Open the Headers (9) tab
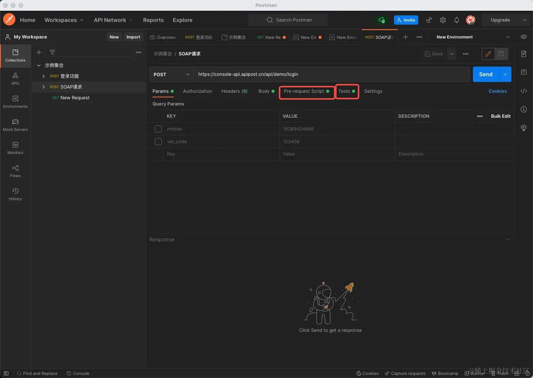The width and height of the screenshot is (533, 378). coord(235,91)
